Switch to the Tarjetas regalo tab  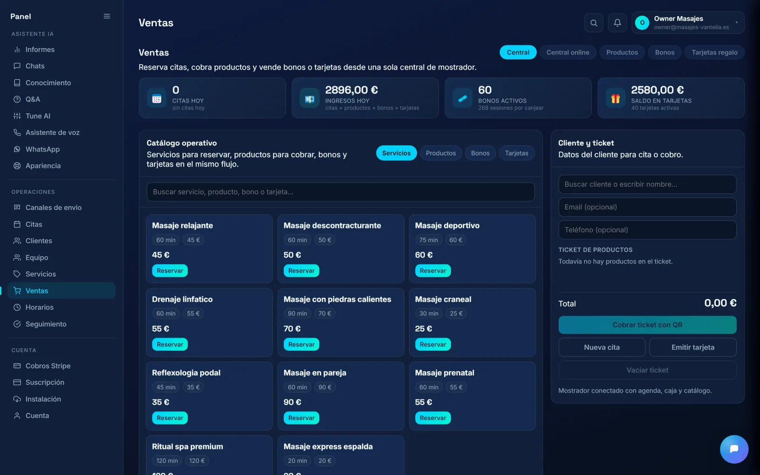pyautogui.click(x=714, y=52)
